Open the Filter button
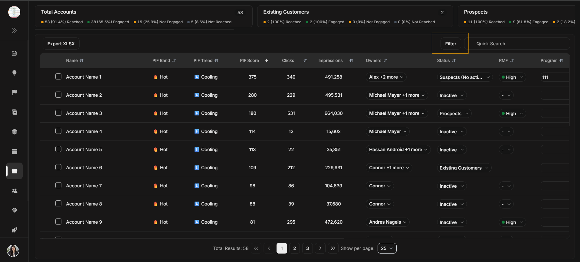Screen dimensions: 580x262 click(x=451, y=44)
